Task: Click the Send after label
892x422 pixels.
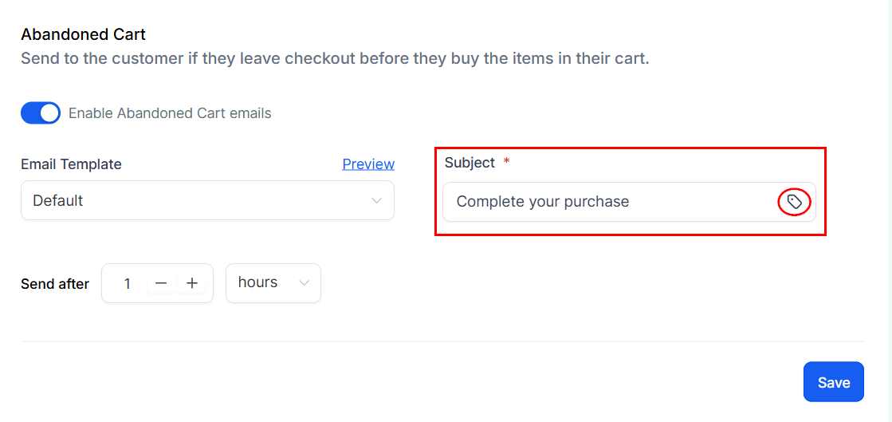Action: 55,284
